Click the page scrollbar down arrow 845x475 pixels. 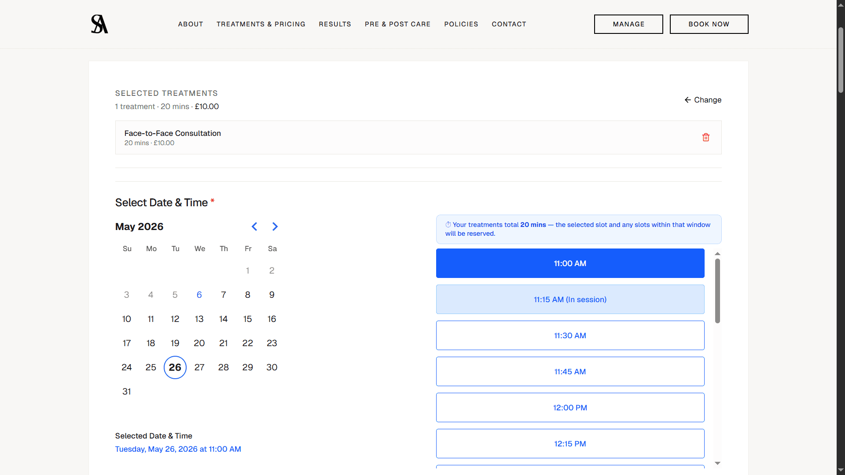(x=841, y=470)
